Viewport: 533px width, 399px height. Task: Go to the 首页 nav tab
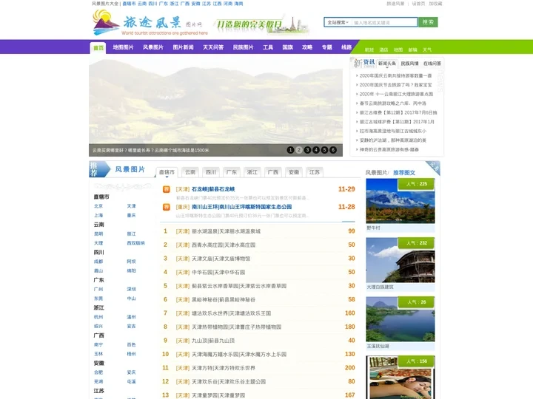98,48
